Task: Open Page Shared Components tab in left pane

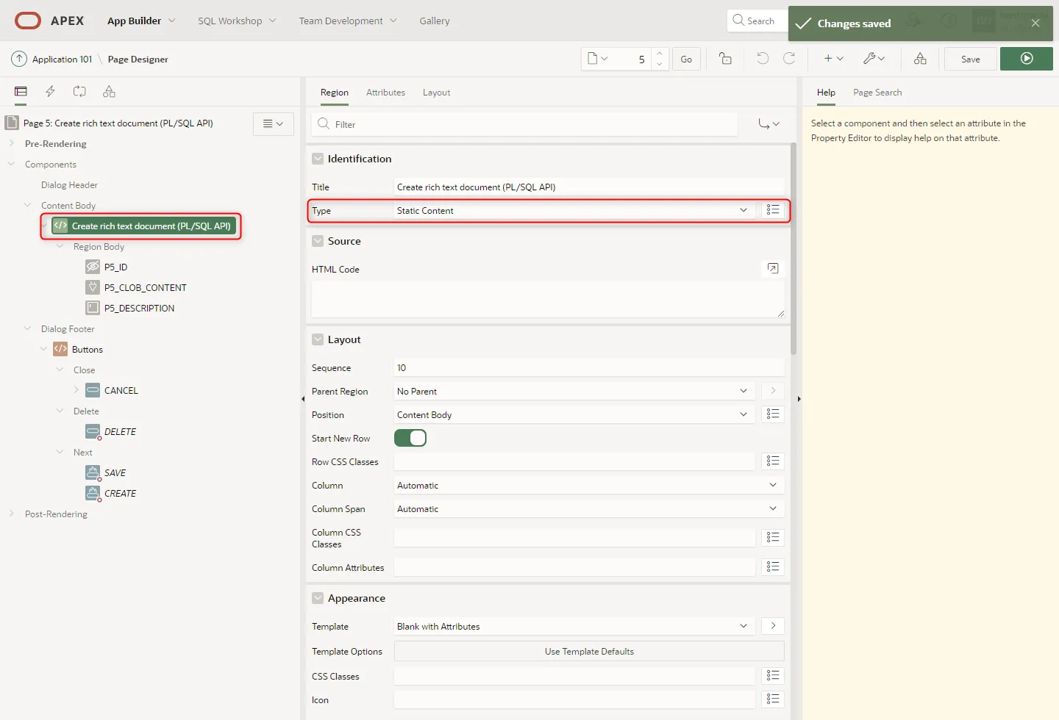Action: pyautogui.click(x=109, y=92)
